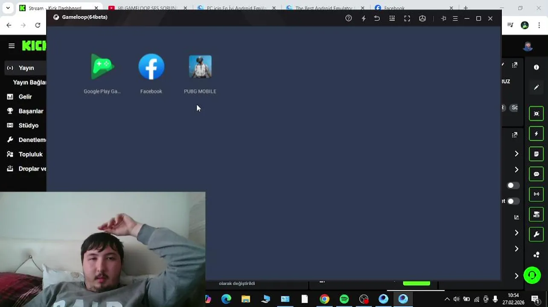Open Spotify from the taskbar
548x307 pixels.
pyautogui.click(x=344, y=299)
